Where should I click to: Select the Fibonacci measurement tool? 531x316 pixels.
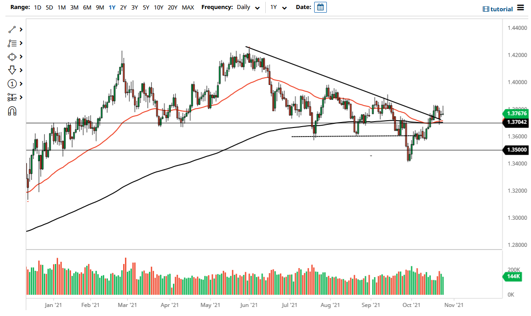coord(13,97)
